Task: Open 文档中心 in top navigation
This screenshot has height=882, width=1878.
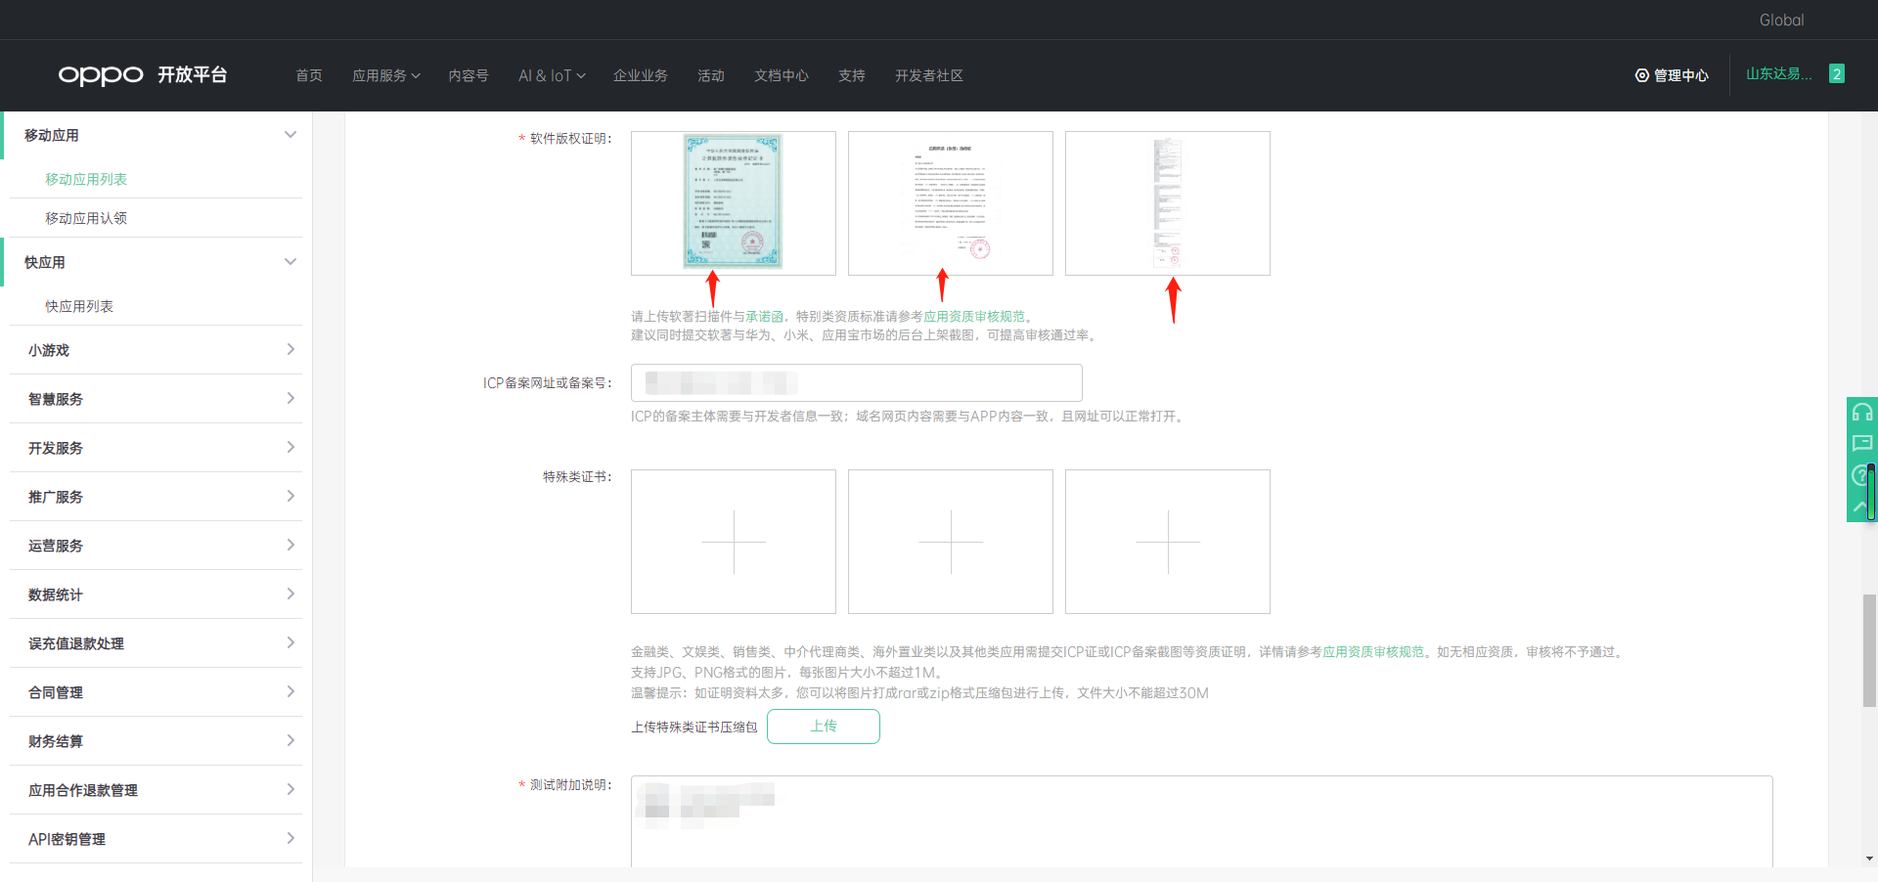Action: [x=782, y=75]
